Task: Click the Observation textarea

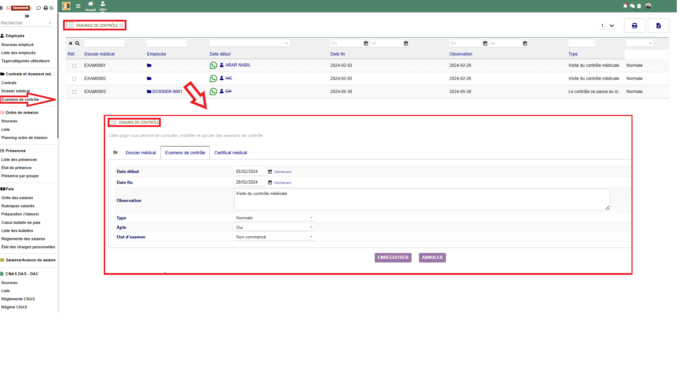Action: [x=422, y=199]
